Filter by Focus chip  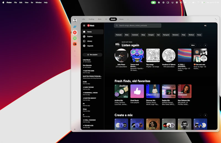pyautogui.click(x=199, y=35)
